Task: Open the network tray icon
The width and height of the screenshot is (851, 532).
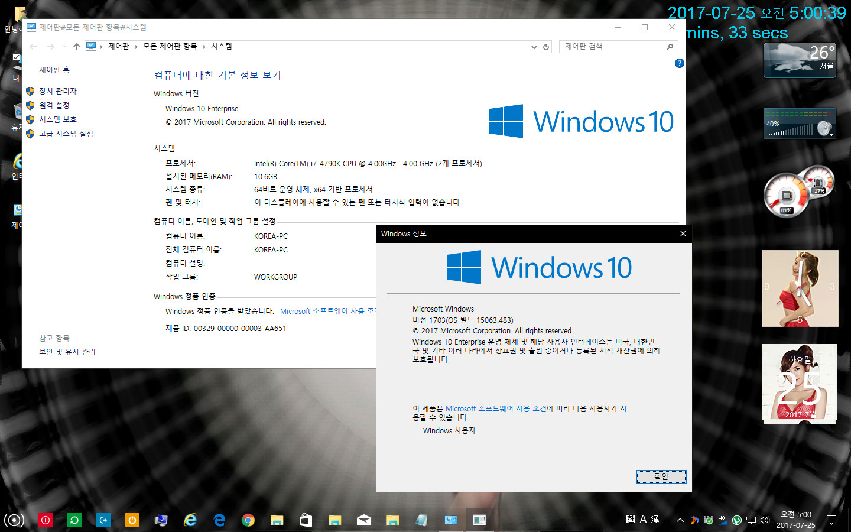Action: (x=751, y=520)
